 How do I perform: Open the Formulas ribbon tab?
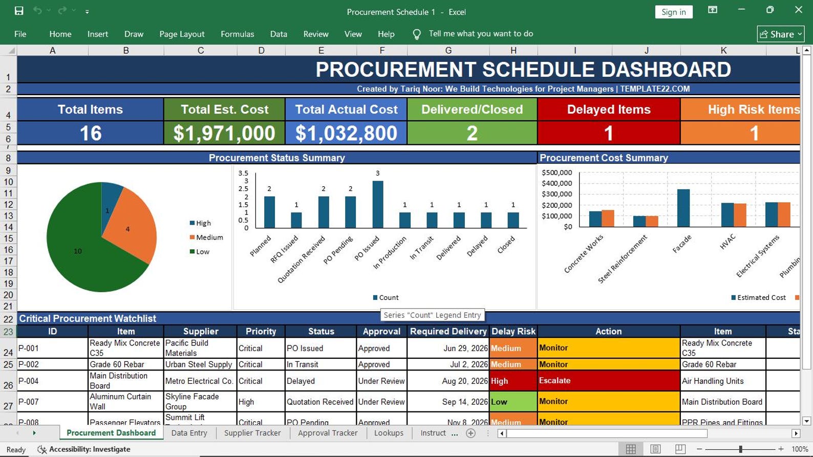238,34
